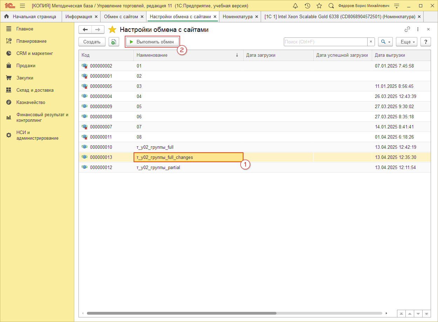The width and height of the screenshot is (438, 322).
Task: Expand the Еще dropdown menu
Action: tap(406, 42)
